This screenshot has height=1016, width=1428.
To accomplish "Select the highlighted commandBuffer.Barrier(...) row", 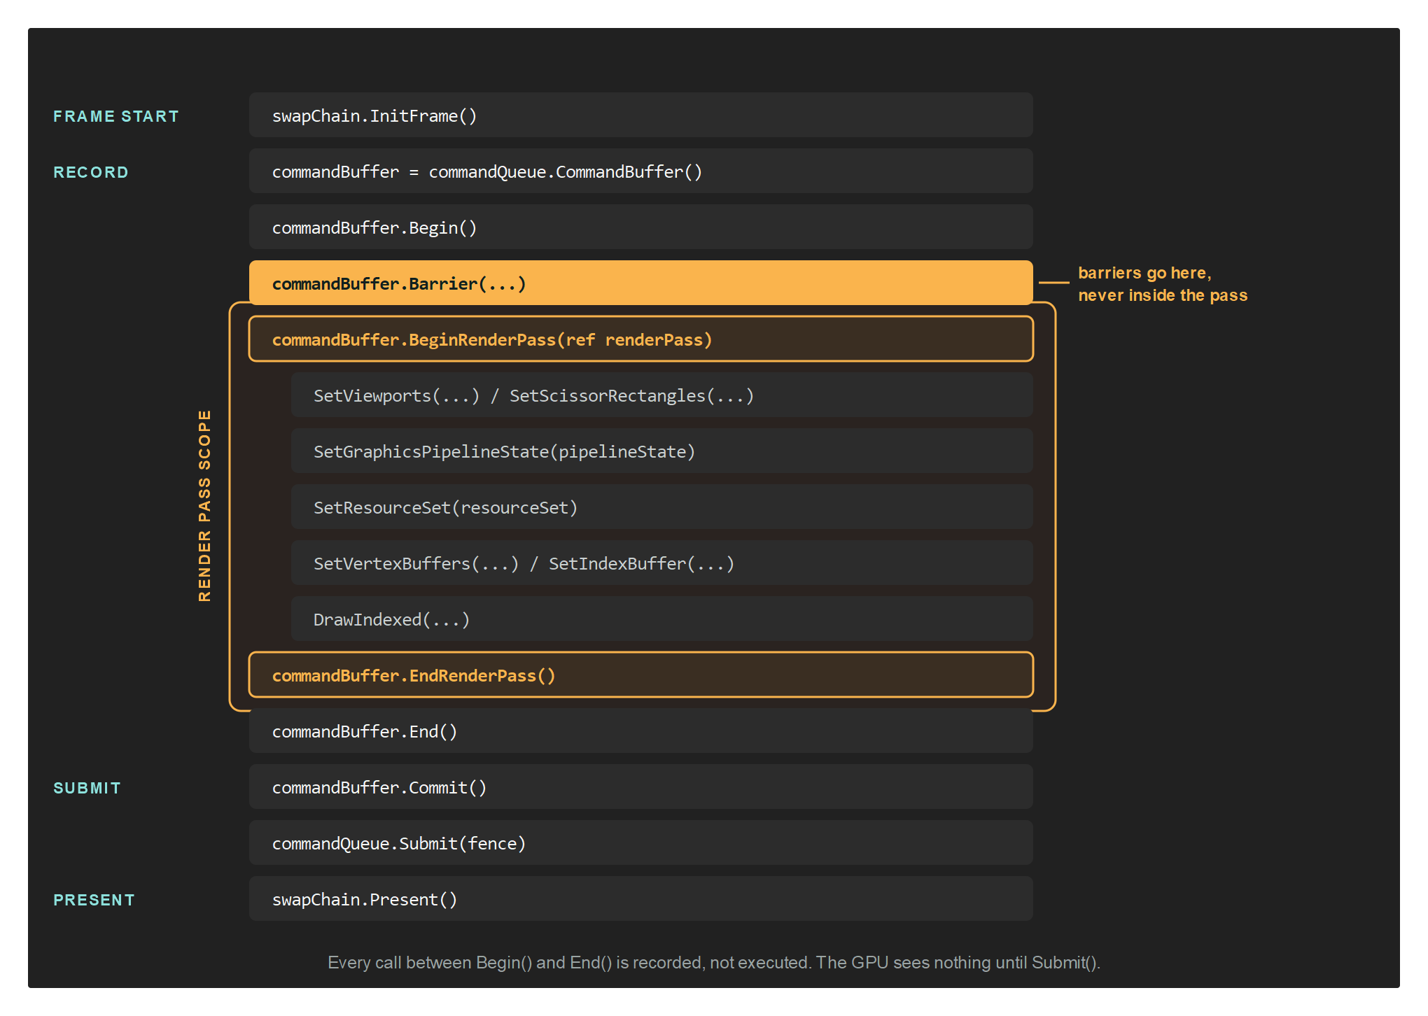I will (x=640, y=283).
